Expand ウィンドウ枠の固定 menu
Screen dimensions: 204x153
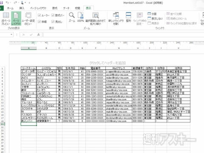(140, 19)
